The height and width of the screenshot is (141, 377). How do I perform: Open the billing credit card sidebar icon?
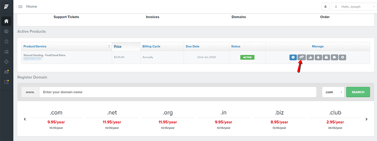[x=7, y=52]
